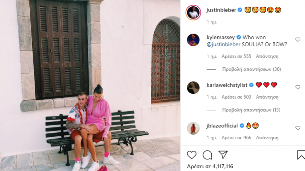Open the justinbieber username link

point(221,10)
